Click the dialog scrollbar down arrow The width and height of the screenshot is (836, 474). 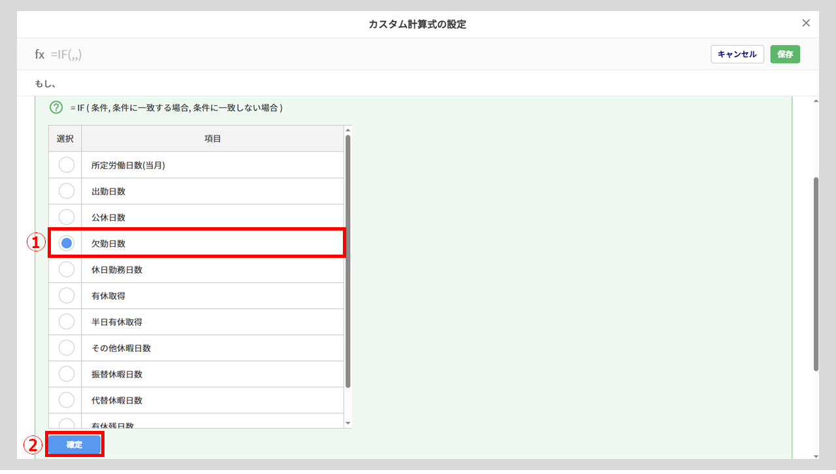coord(816,456)
